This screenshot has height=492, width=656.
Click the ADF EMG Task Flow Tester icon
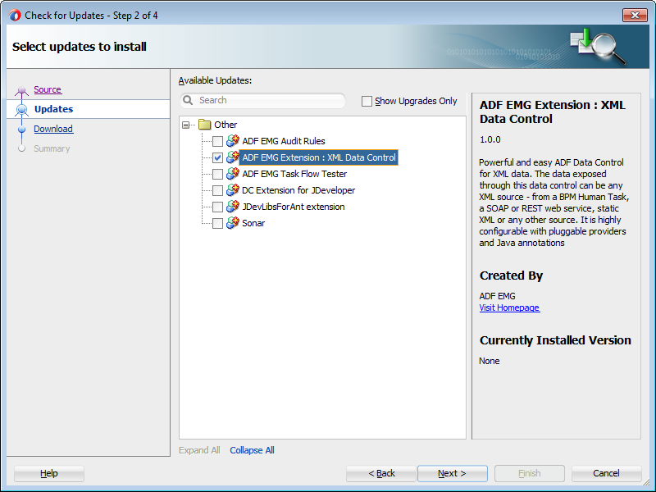coord(233,174)
